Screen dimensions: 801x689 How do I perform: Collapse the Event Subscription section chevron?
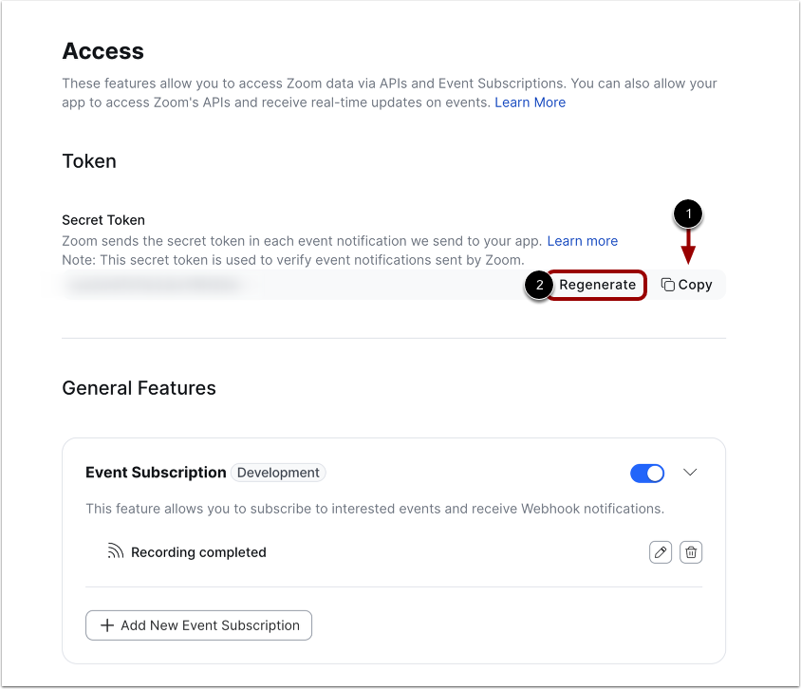(690, 473)
